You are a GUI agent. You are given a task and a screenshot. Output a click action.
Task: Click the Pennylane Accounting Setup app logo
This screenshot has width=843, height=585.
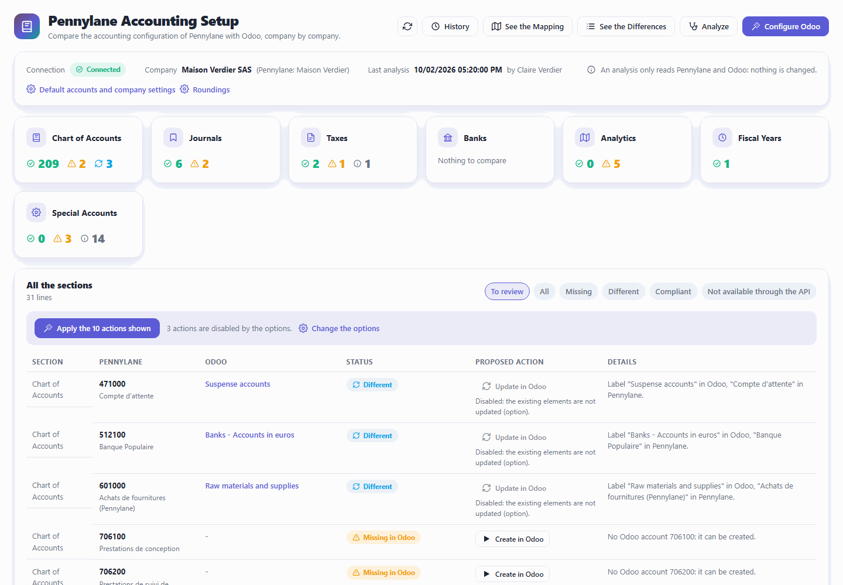[27, 26]
